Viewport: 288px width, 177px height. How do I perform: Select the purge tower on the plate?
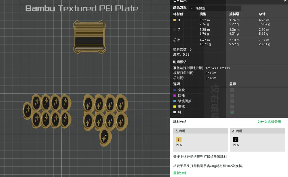click(x=89, y=37)
